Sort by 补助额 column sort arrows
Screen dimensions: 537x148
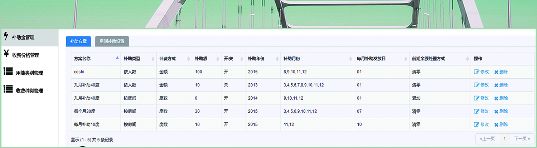218,59
